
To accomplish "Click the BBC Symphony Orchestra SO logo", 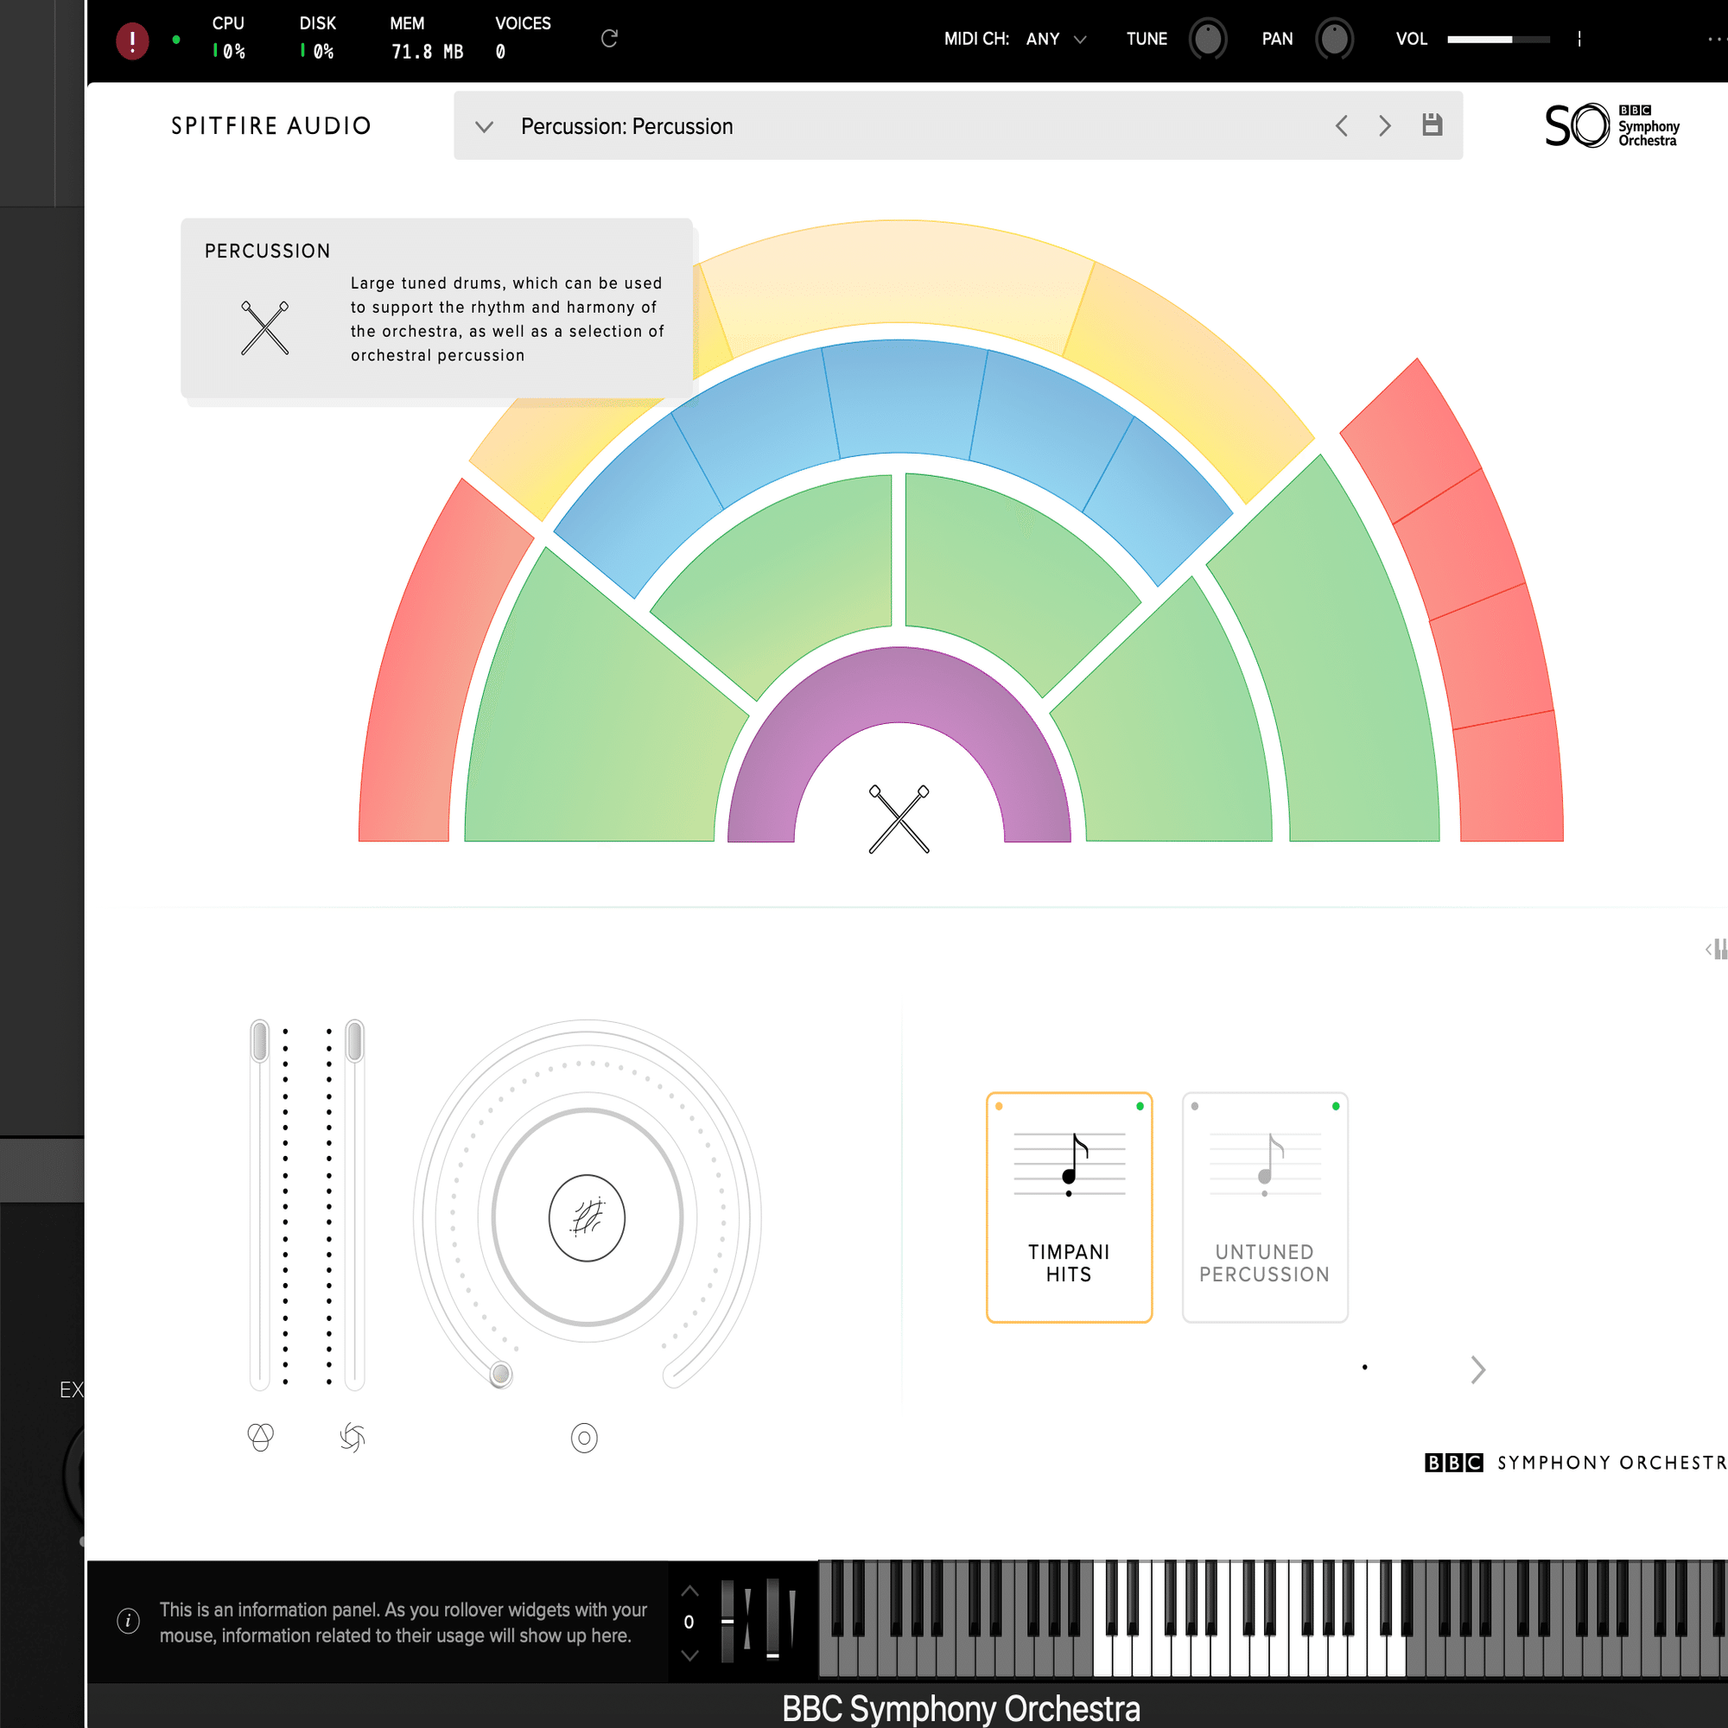I will coord(1611,126).
